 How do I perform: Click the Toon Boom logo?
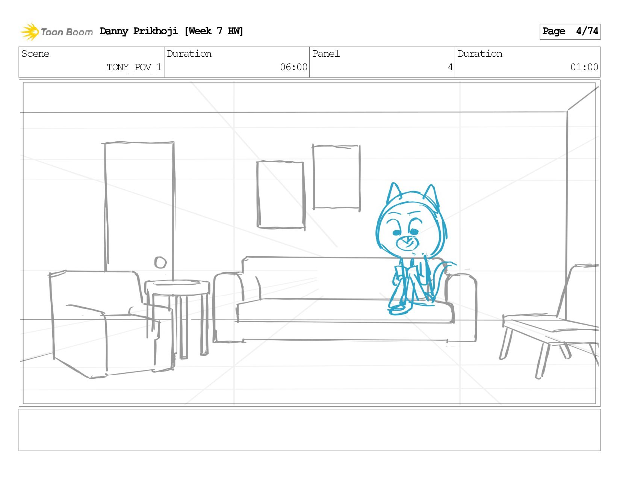(56, 32)
